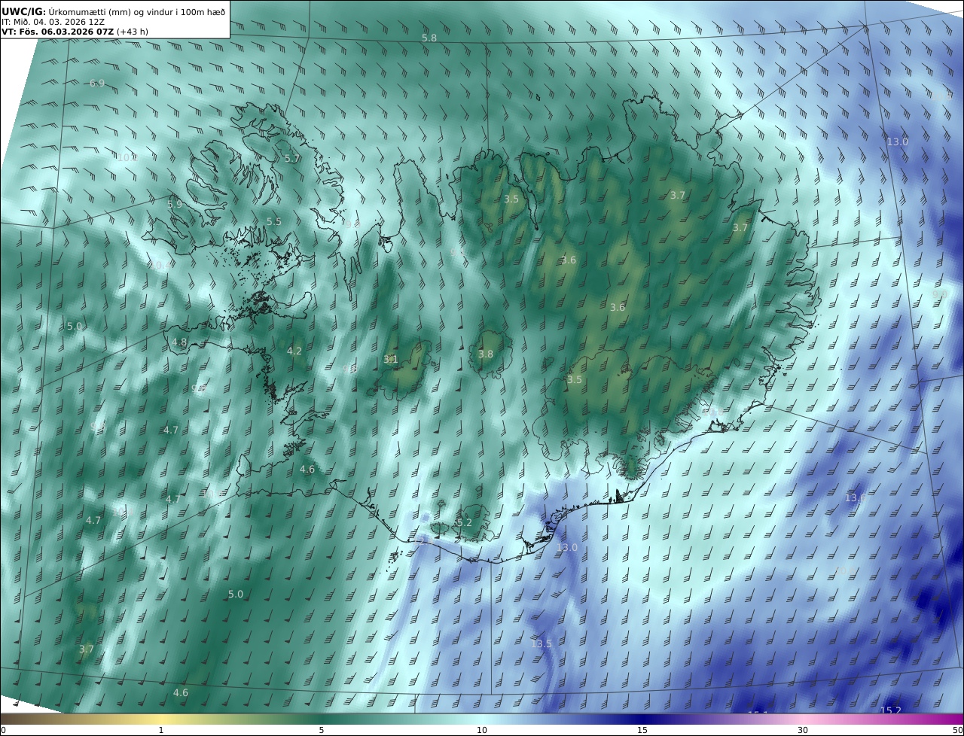Click the colorbar tick label '50'
Viewport: 964px width, 736px height.
point(958,730)
